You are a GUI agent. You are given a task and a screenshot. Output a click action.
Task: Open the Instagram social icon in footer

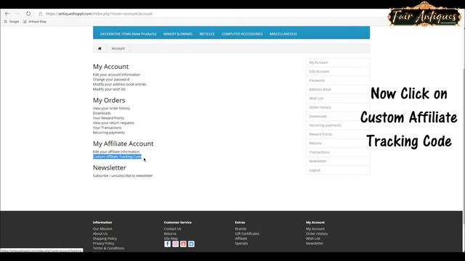tap(176, 244)
